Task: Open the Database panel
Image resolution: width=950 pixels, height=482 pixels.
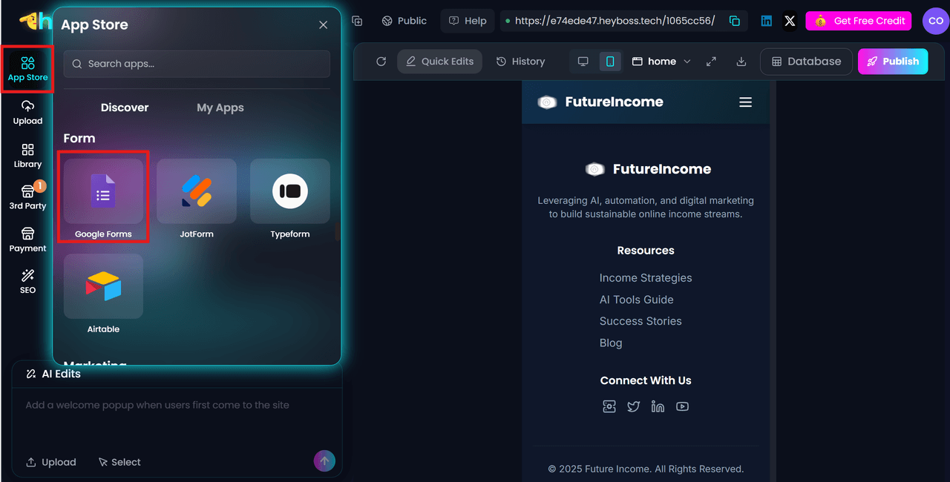Action: [x=806, y=62]
